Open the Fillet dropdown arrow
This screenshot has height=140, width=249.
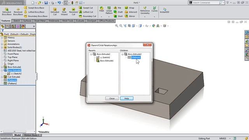(102, 17)
